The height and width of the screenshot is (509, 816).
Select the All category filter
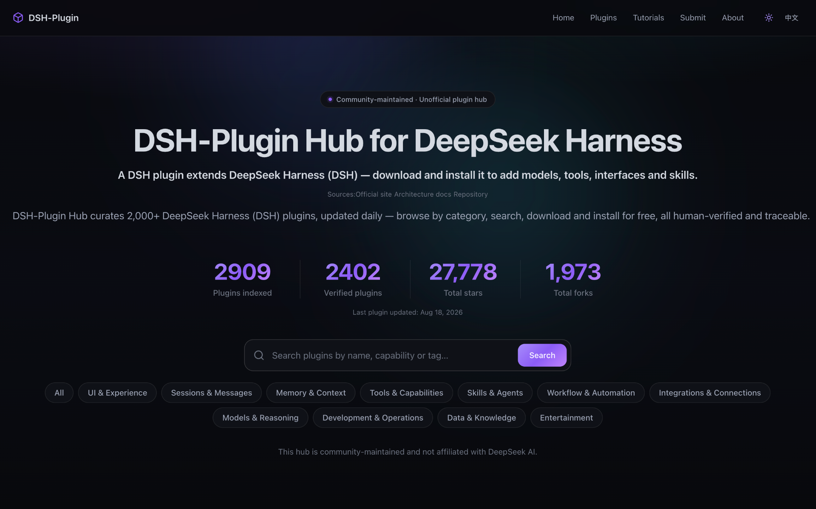[59, 393]
